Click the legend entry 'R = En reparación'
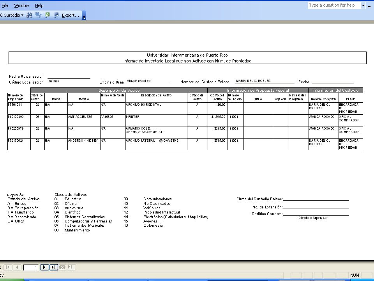 23,208
